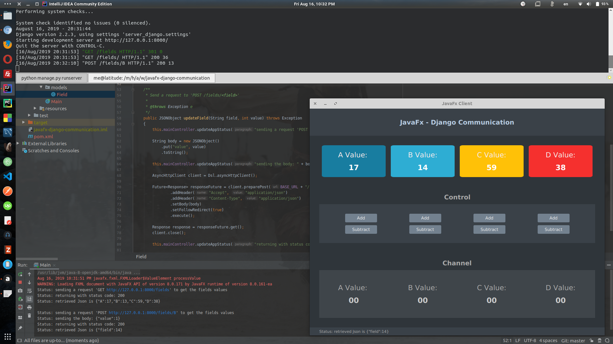Click the Exit icon in the Run toolbar
This screenshot has width=613, height=344.
tap(20, 307)
